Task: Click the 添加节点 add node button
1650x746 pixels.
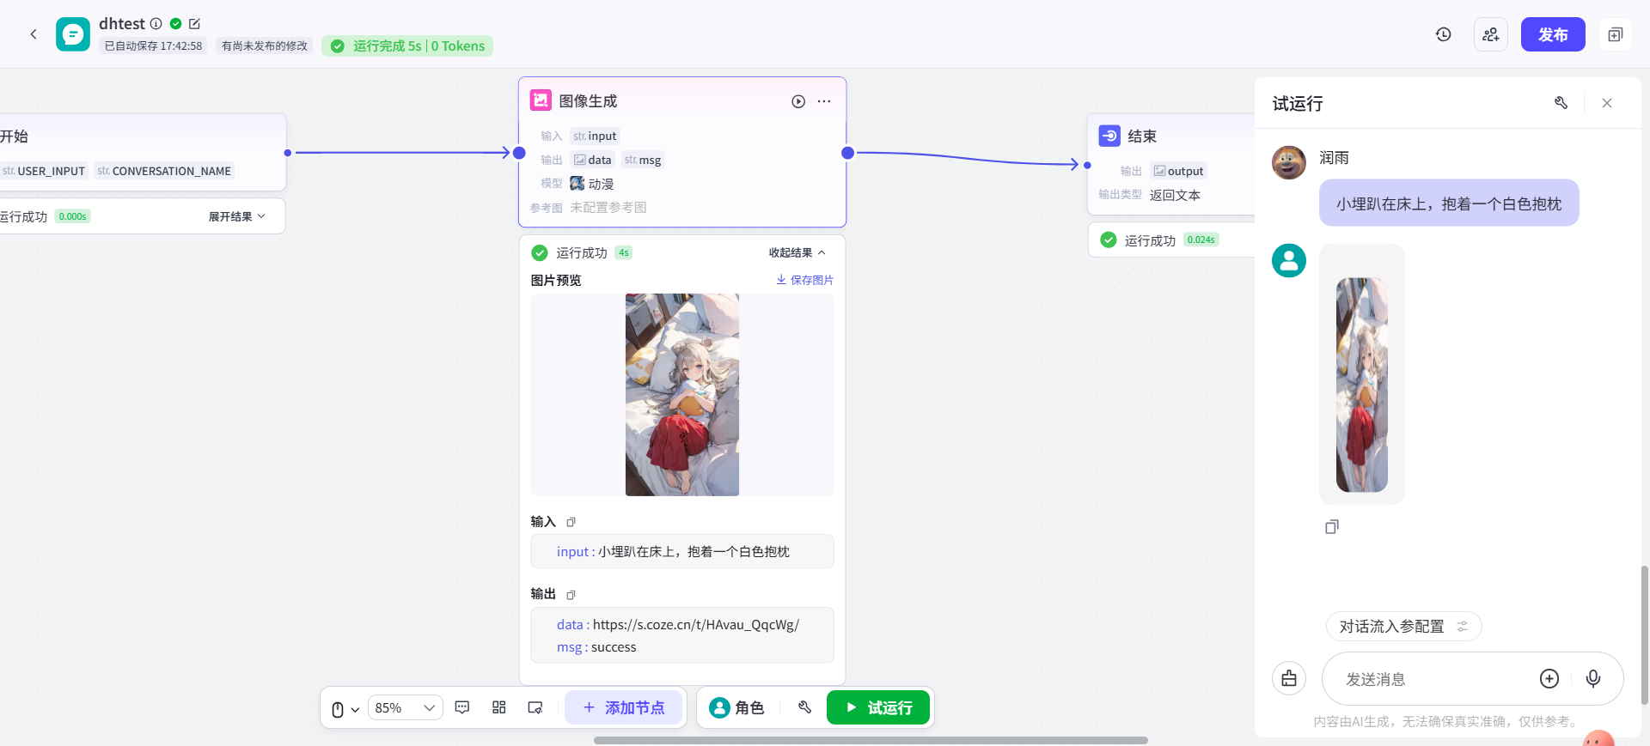Action: click(624, 707)
